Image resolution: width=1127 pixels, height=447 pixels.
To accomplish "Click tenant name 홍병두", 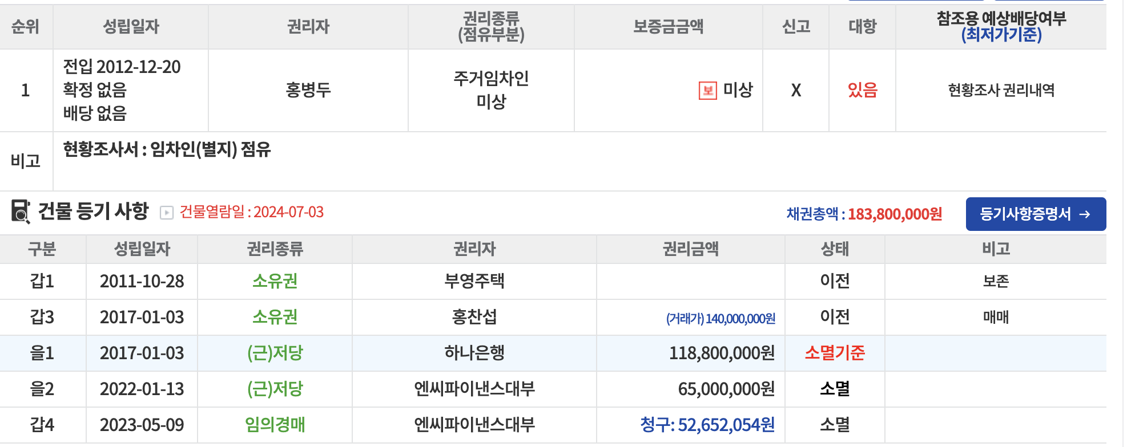I will coord(308,90).
